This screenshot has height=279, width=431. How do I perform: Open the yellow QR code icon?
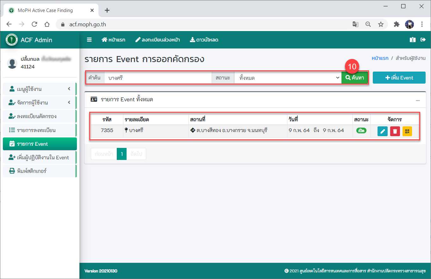coord(407,131)
